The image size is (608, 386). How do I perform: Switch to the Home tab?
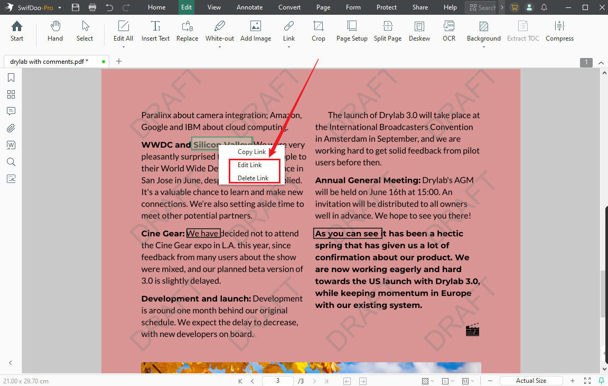[x=157, y=7]
